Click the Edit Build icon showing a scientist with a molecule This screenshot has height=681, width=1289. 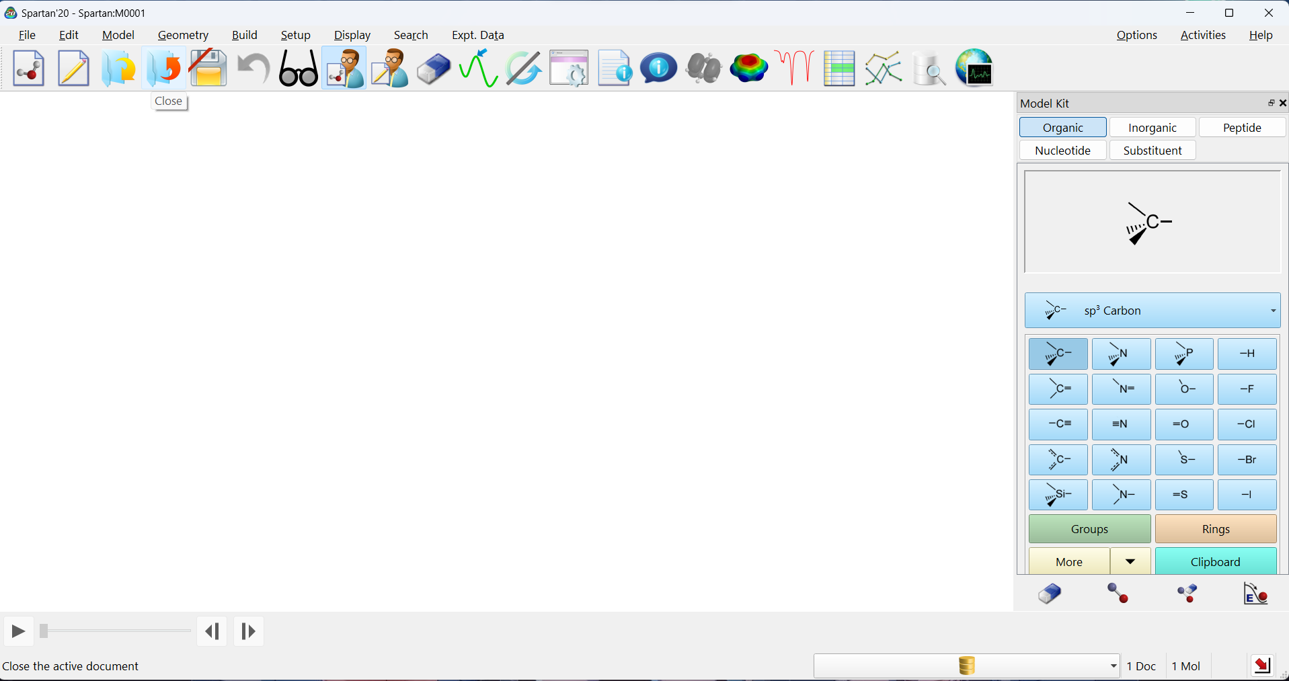coord(344,69)
